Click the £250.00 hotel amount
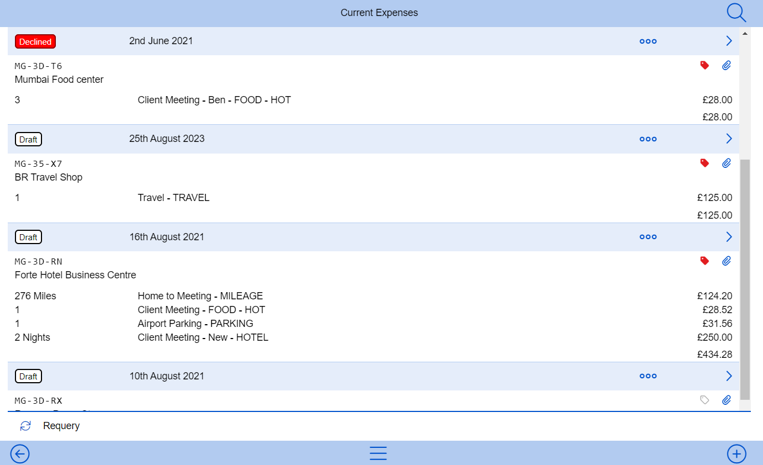Image resolution: width=763 pixels, height=465 pixels. 715,337
